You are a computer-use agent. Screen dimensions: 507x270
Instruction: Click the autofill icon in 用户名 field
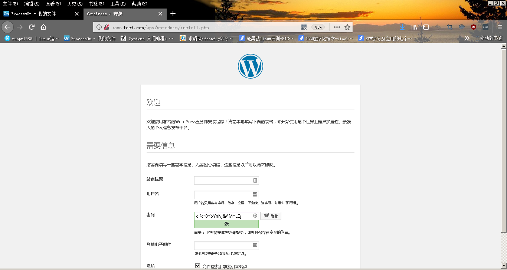tap(255, 194)
